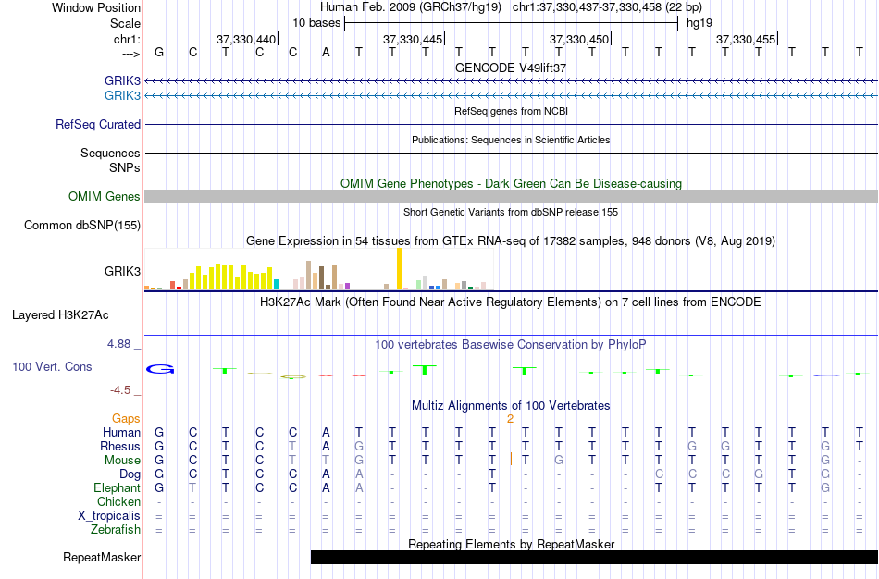The width and height of the screenshot is (879, 579).
Task: Click the Rhesus species label
Action: 120,446
